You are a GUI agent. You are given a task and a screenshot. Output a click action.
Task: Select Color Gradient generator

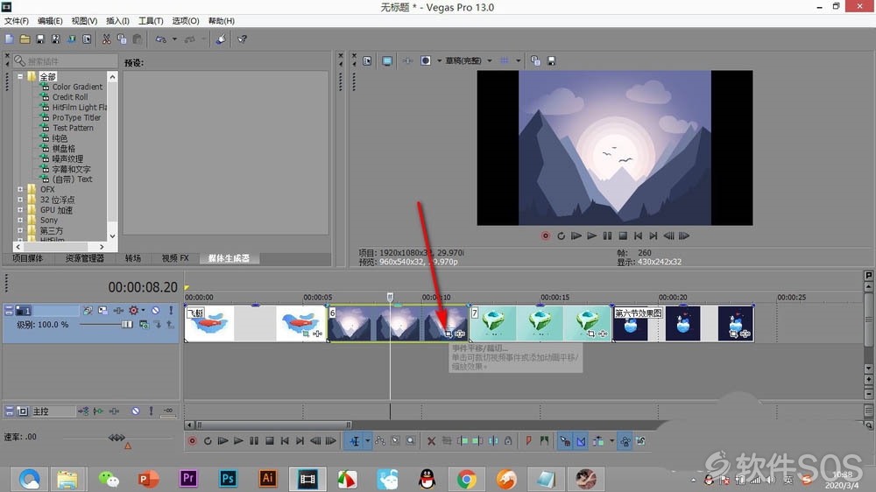pyautogui.click(x=77, y=87)
